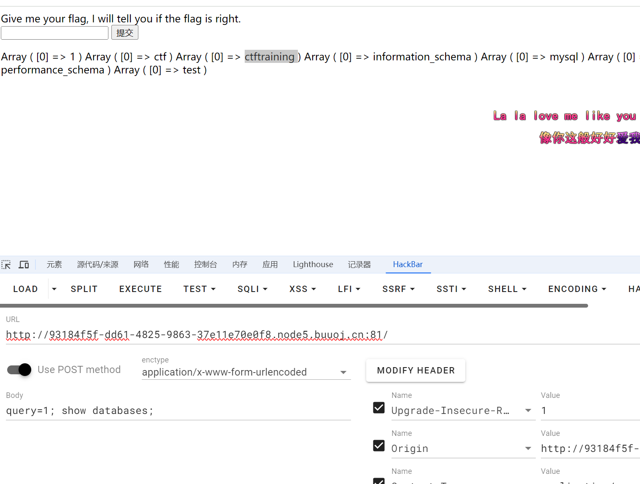Image resolution: width=640 pixels, height=484 pixels.
Task: Open the Origin header name dropdown arrow
Action: point(528,449)
